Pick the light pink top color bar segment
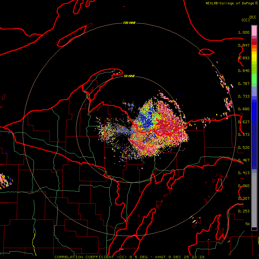 tap(254, 31)
